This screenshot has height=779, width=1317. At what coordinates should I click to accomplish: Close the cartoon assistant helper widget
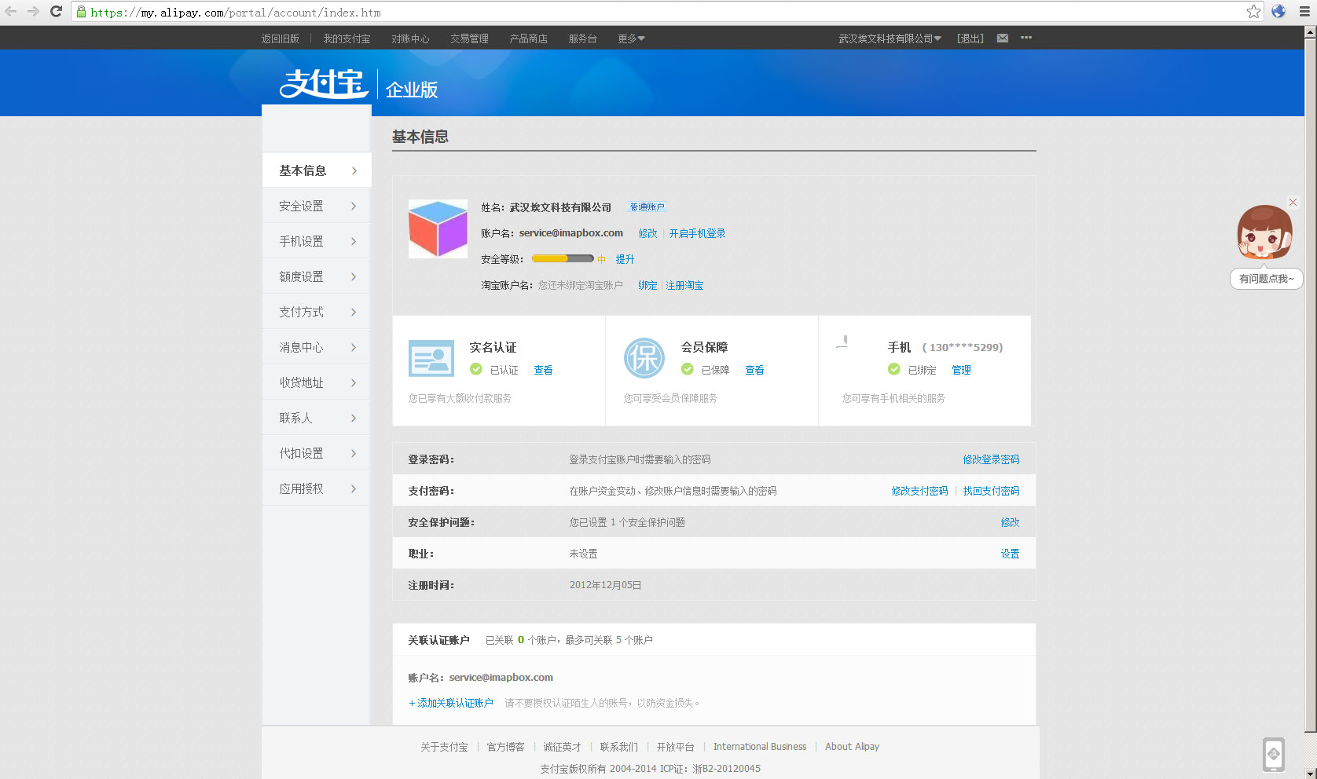[x=1293, y=203]
